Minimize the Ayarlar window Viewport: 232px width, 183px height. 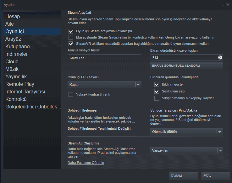click(x=223, y=5)
